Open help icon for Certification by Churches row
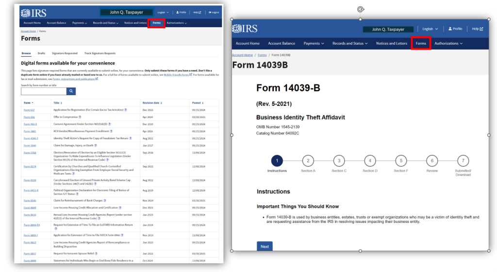497x272 pixels. tap(74, 174)
